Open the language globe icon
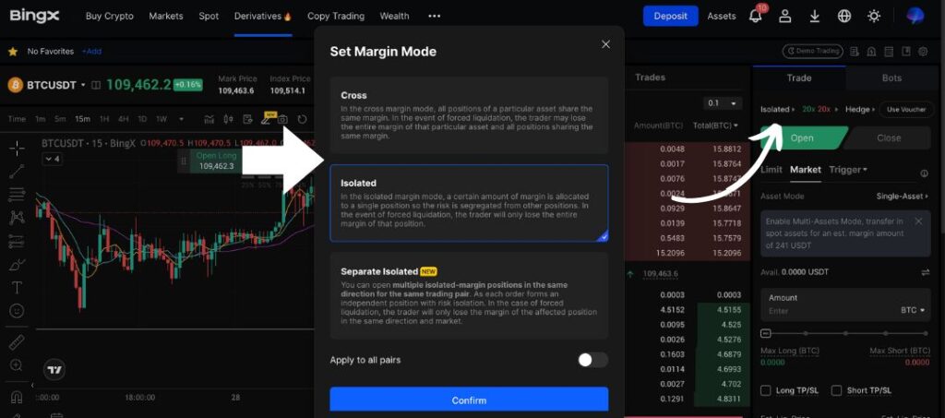This screenshot has width=945, height=418. [x=843, y=16]
